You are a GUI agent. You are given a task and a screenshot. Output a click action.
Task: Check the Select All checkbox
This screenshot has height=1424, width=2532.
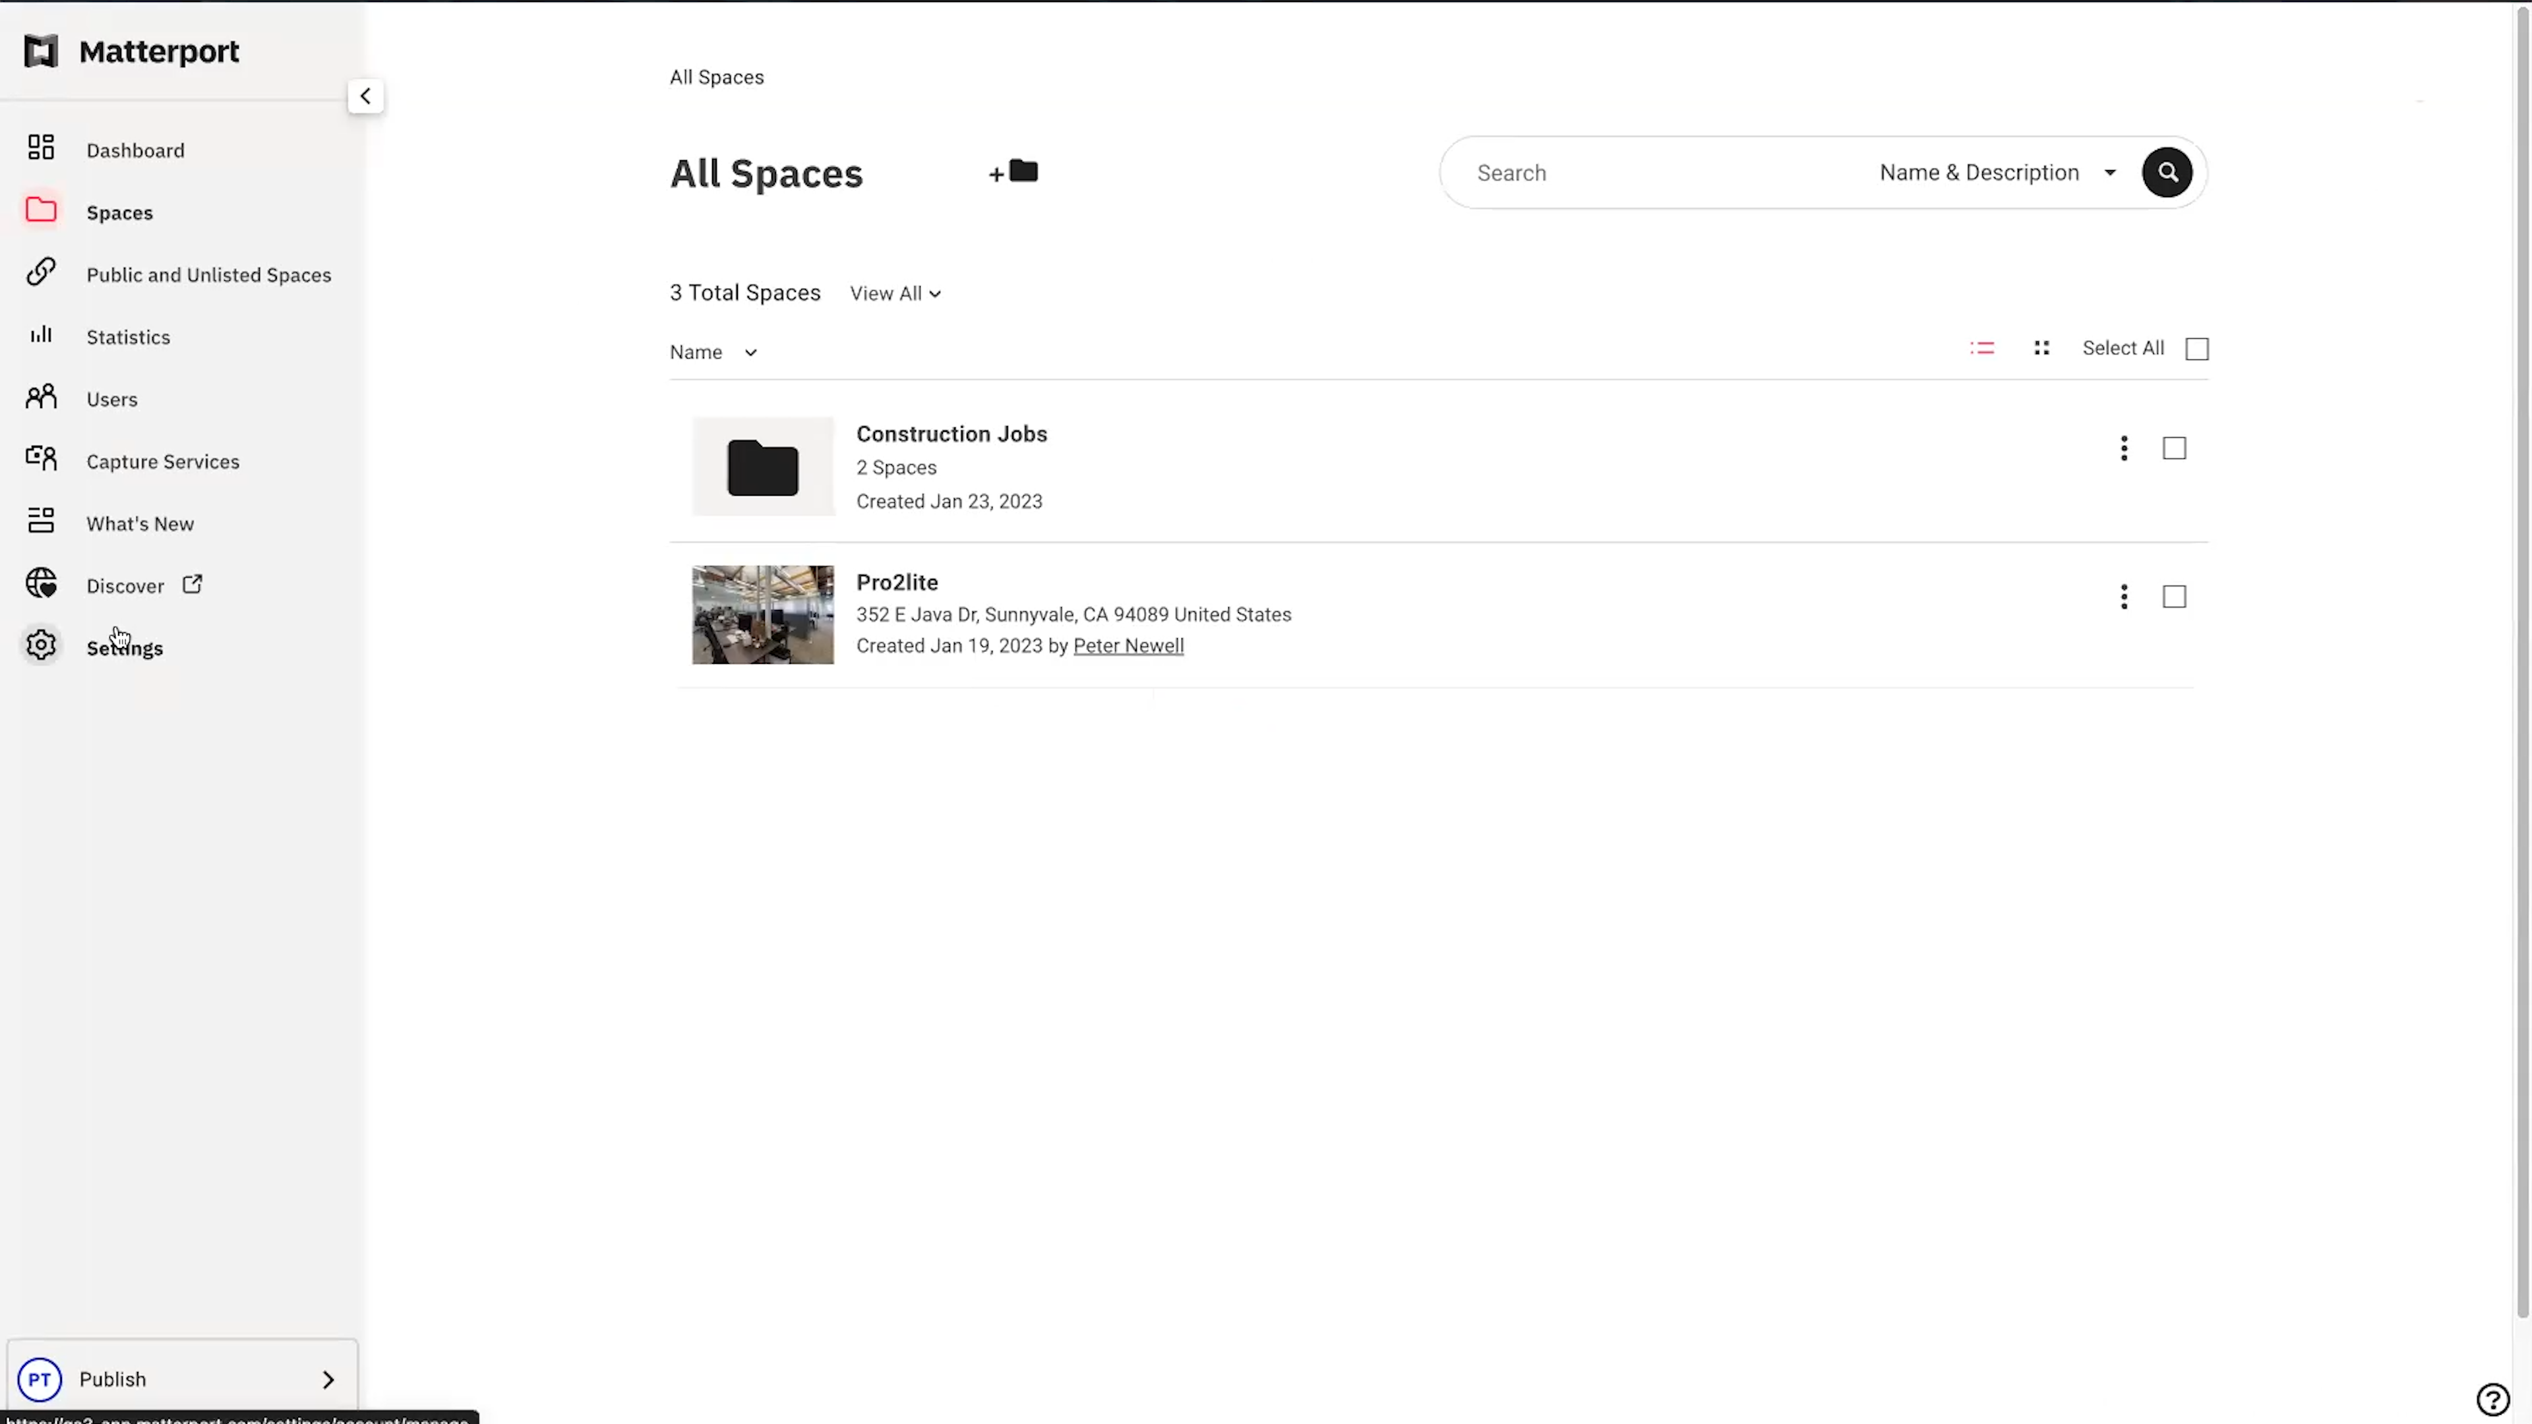click(2197, 349)
